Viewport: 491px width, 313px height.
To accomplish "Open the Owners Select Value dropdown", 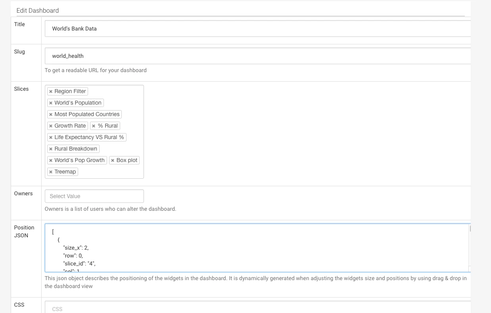I will pyautogui.click(x=94, y=196).
